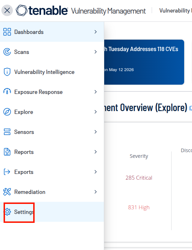The image size is (192, 250).
Task: Expand the Scans submenu chevron
Action: 95,52
